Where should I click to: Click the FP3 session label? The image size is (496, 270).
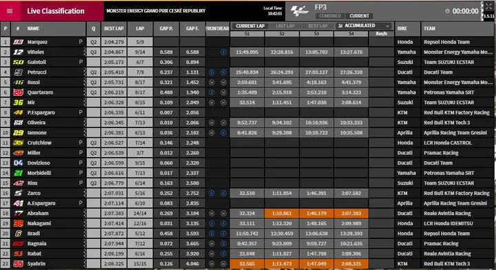tap(320, 7)
